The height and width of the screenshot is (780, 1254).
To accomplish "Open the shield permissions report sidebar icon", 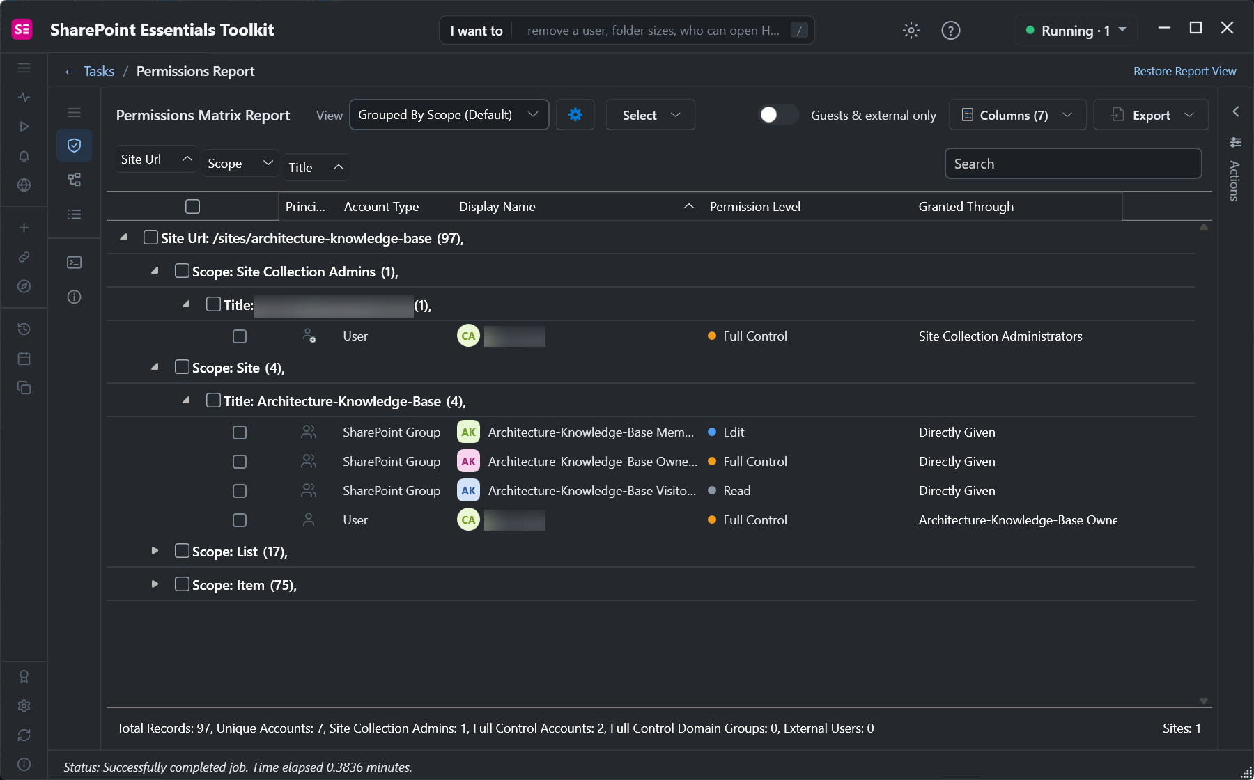I will pyautogui.click(x=74, y=145).
